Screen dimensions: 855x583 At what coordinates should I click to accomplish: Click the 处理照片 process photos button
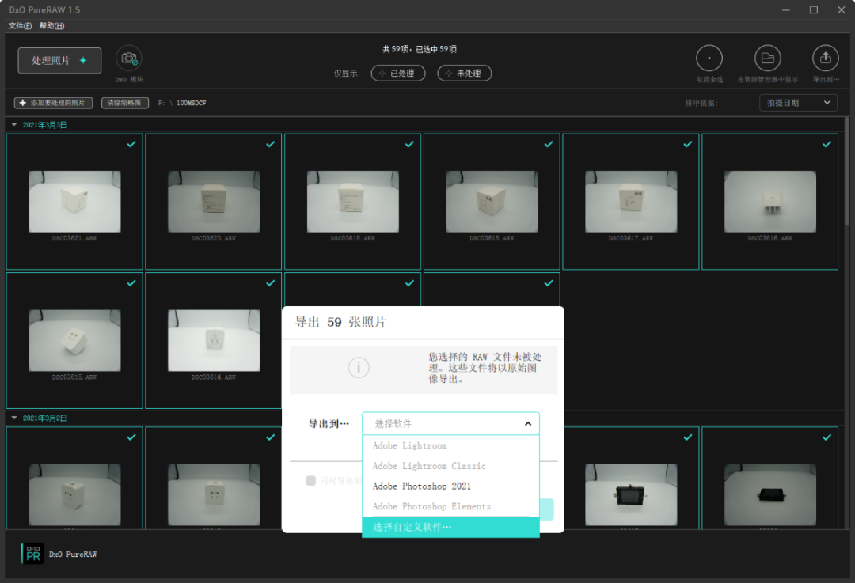coord(59,60)
